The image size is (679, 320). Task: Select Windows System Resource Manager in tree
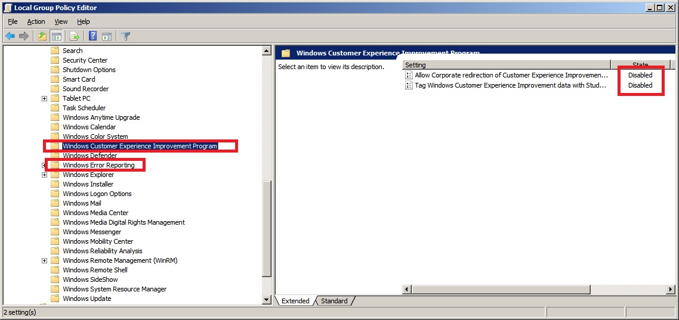tap(115, 289)
